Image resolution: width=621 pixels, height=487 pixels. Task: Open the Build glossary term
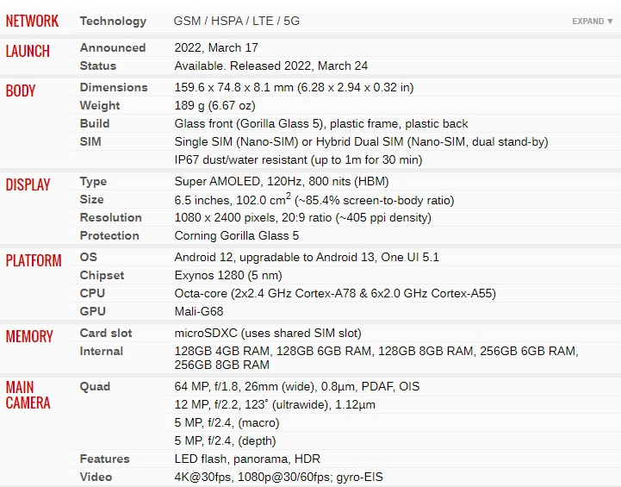94,123
